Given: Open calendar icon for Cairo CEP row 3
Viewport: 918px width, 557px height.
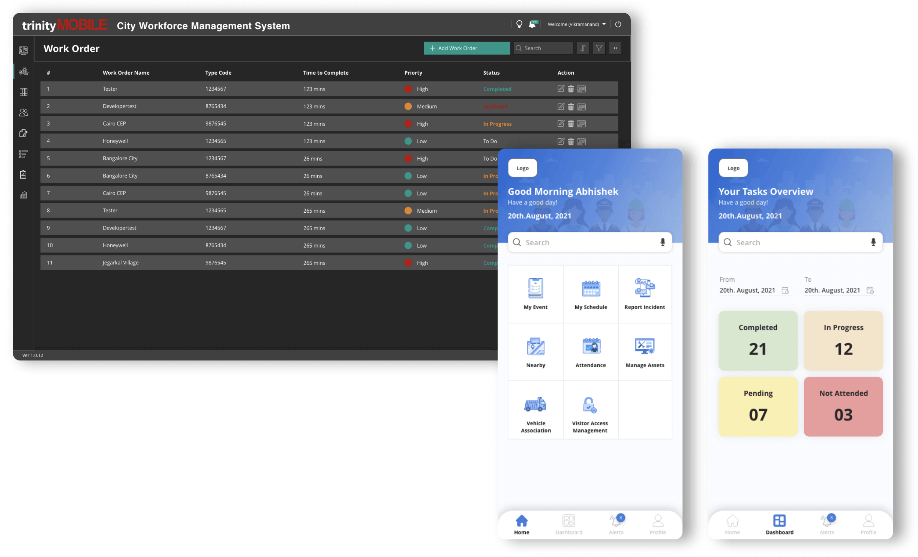Looking at the screenshot, I should tap(582, 124).
